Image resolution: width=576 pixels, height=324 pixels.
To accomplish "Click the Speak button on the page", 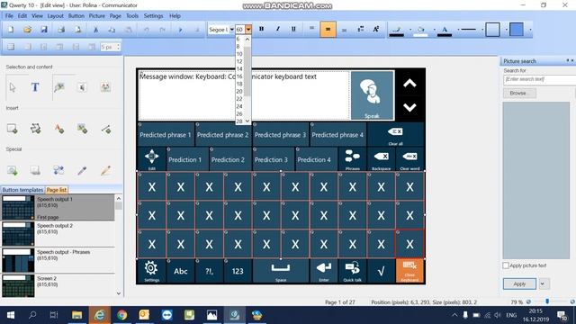I will (372, 95).
